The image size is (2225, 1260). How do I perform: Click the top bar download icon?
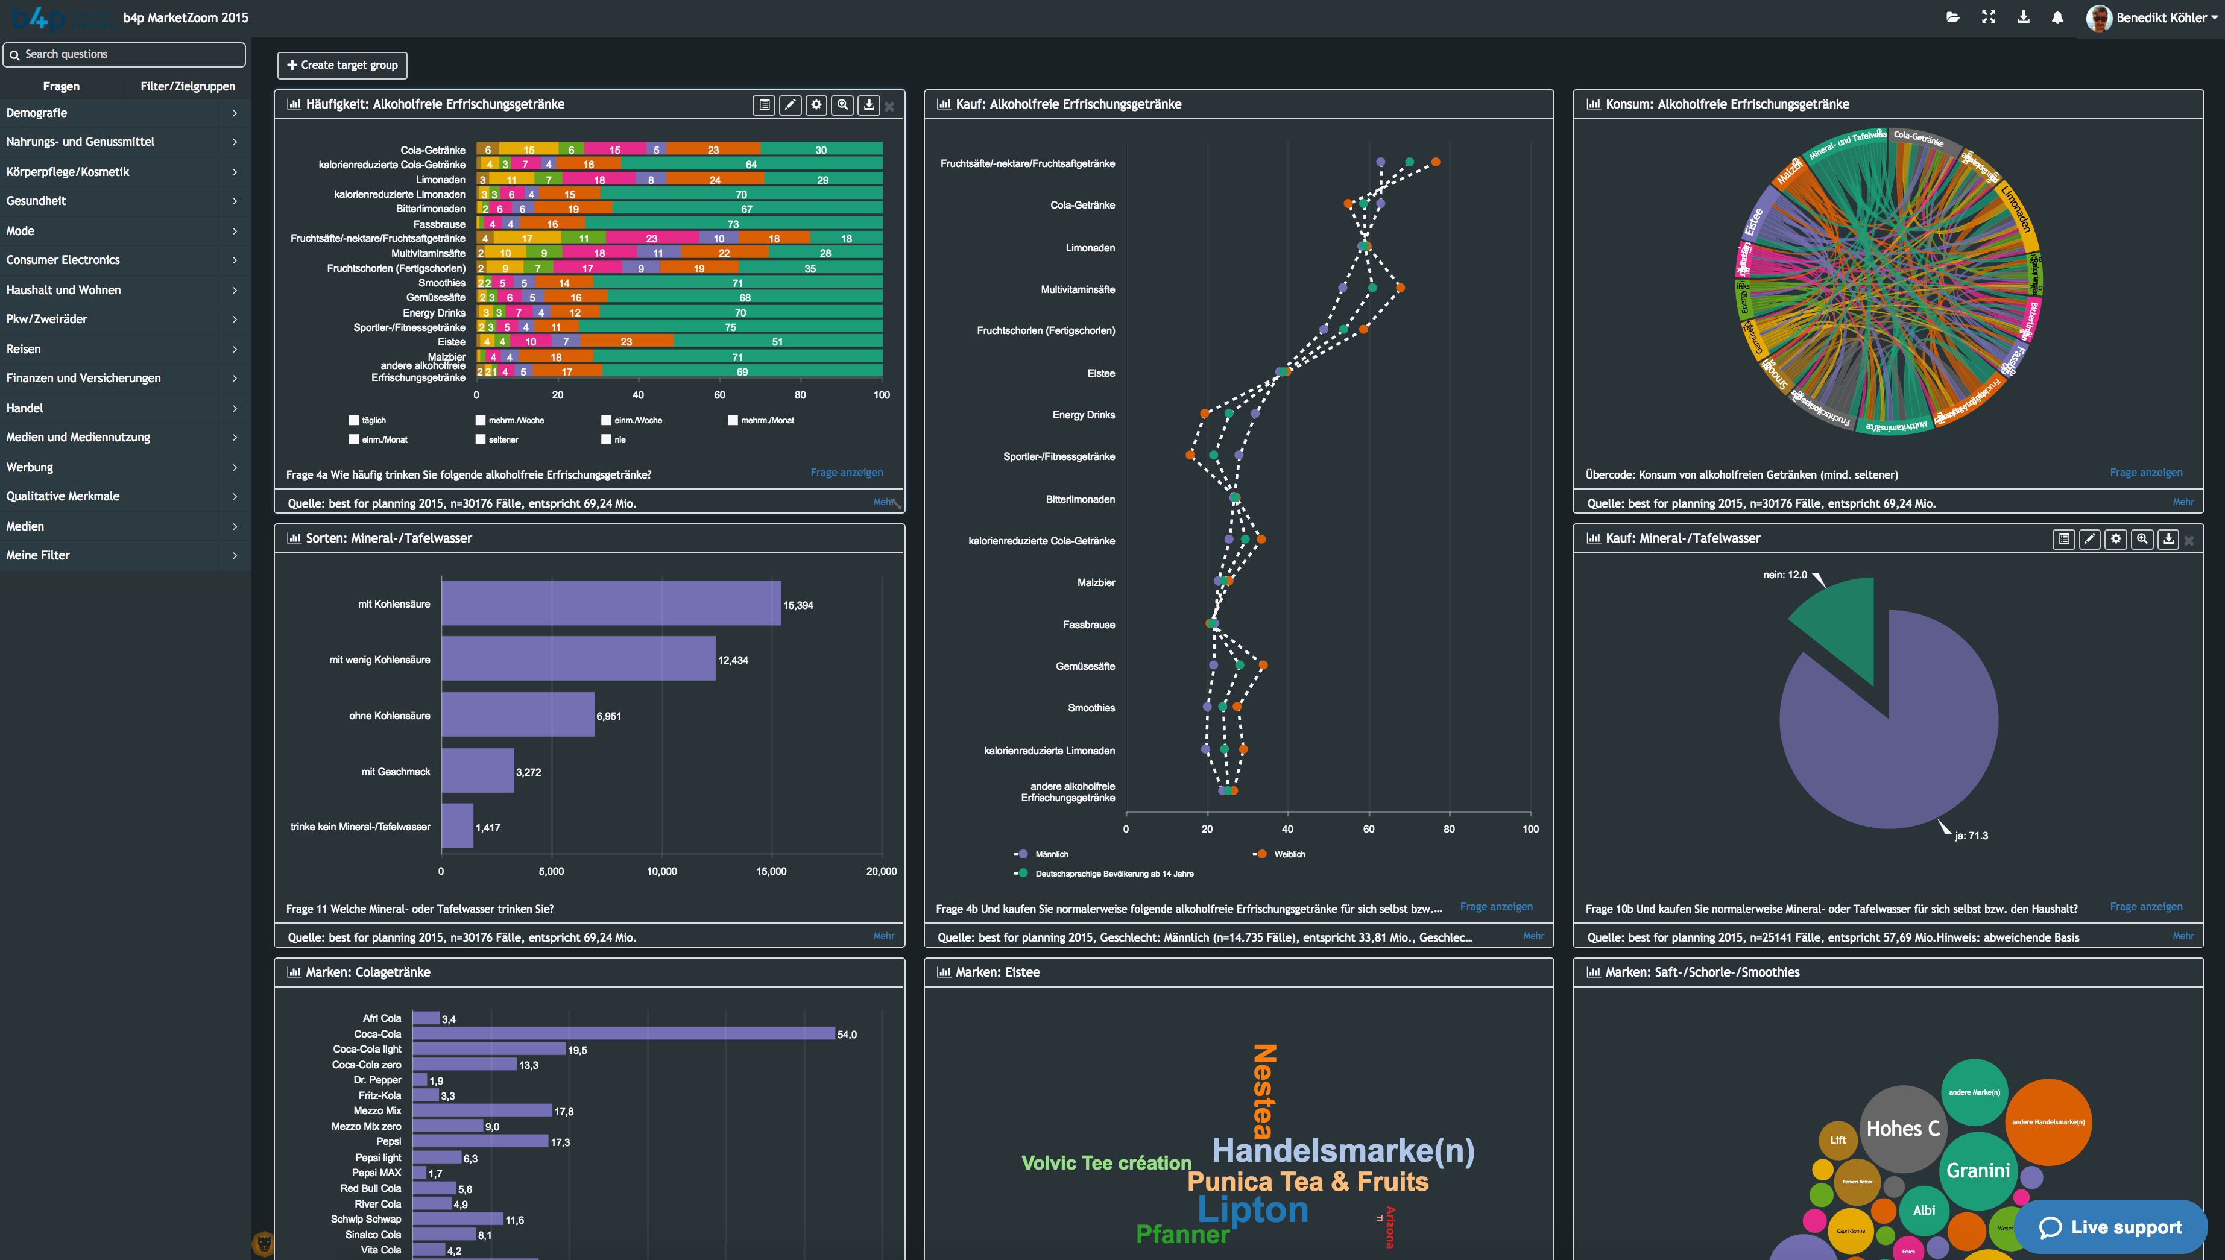coord(2024,17)
